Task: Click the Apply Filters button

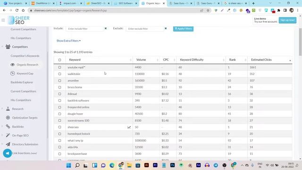Action: pos(183,28)
